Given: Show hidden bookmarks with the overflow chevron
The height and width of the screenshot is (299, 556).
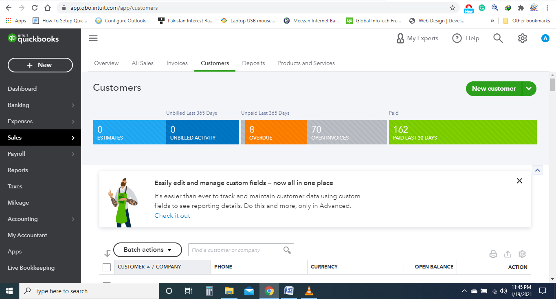Looking at the screenshot, I should (492, 21).
